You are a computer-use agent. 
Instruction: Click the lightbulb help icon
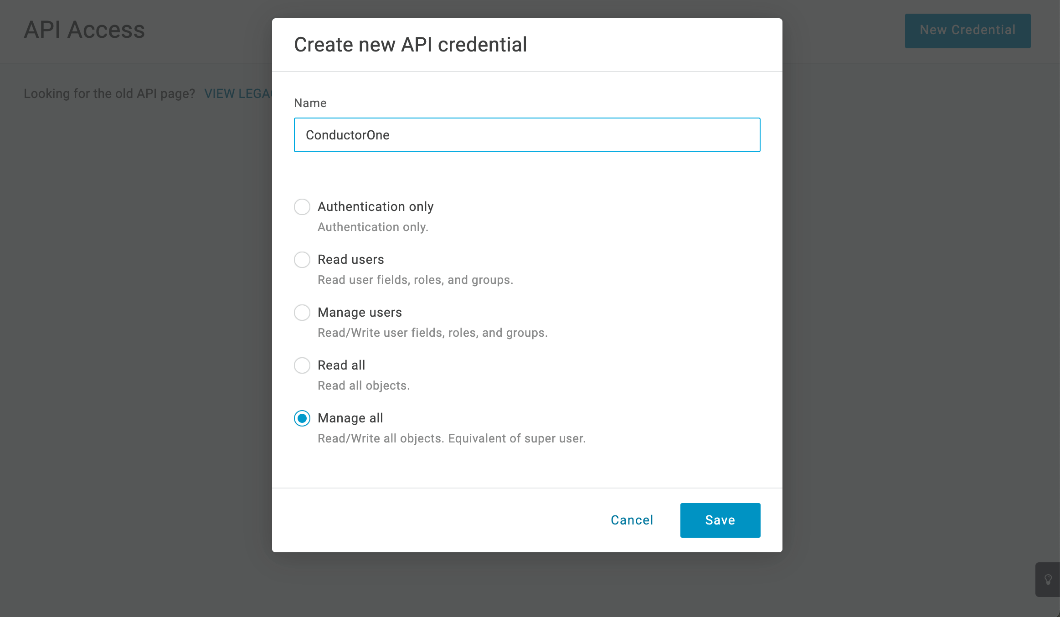[x=1048, y=580]
